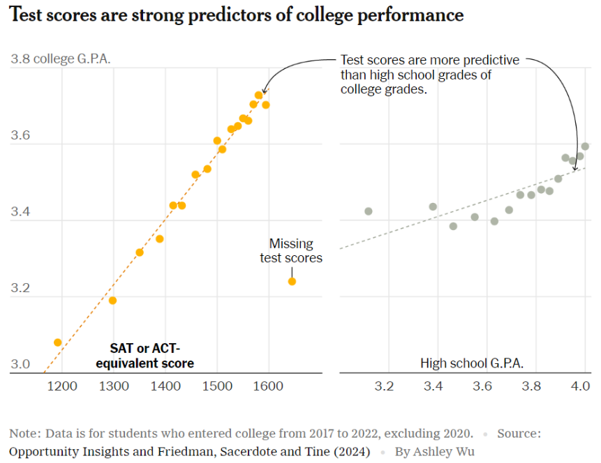Click the 'SAT or ACT-equivalent score' label
The width and height of the screenshot is (601, 463).
[x=145, y=356]
